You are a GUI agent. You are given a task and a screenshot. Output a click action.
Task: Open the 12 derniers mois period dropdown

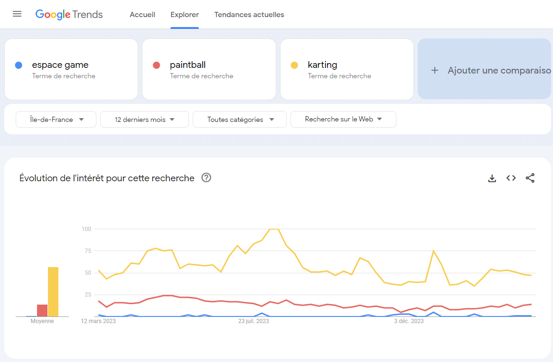click(145, 120)
